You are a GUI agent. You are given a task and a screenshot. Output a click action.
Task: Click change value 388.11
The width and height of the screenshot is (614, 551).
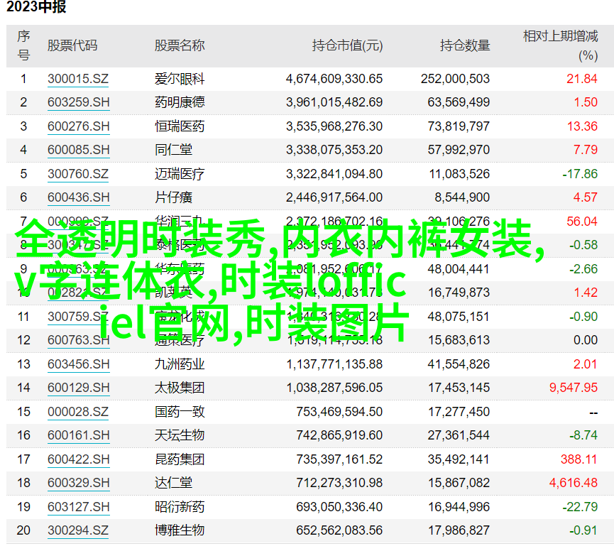579,459
